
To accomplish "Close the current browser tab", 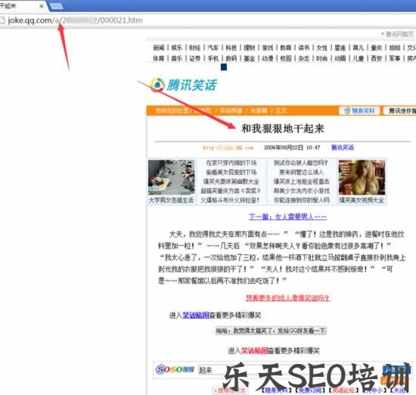I will (x=42, y=6).
